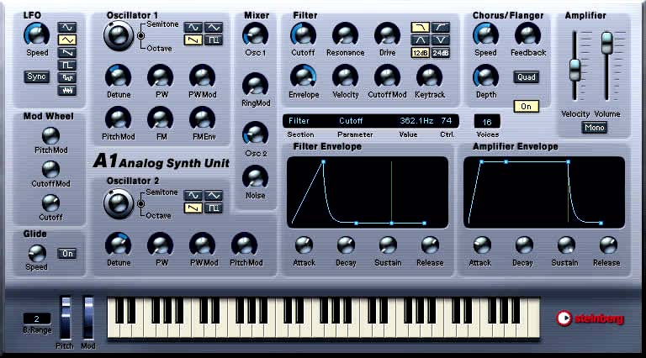Turn off the Chorus/Flanger On button
This screenshot has width=646, height=358.
526,107
